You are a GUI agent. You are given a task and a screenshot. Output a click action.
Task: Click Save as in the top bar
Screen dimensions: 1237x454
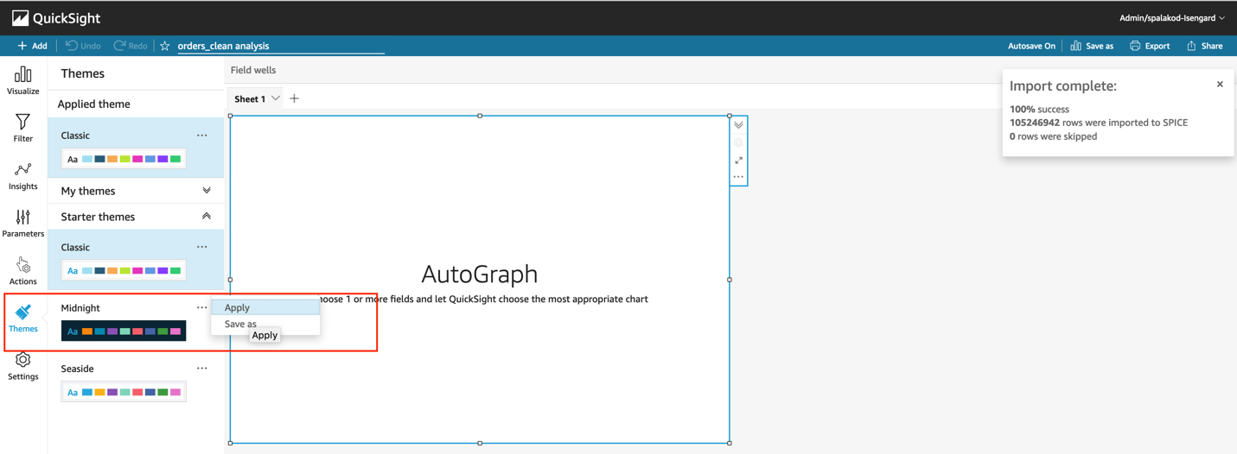1092,46
